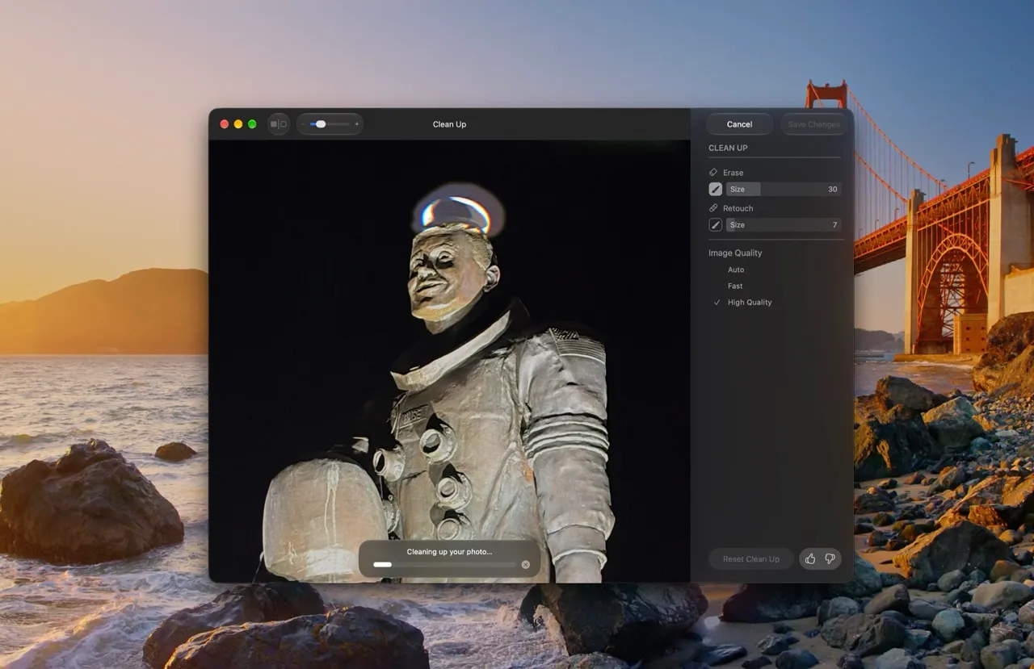Click Reset Clean Up button

pos(751,559)
